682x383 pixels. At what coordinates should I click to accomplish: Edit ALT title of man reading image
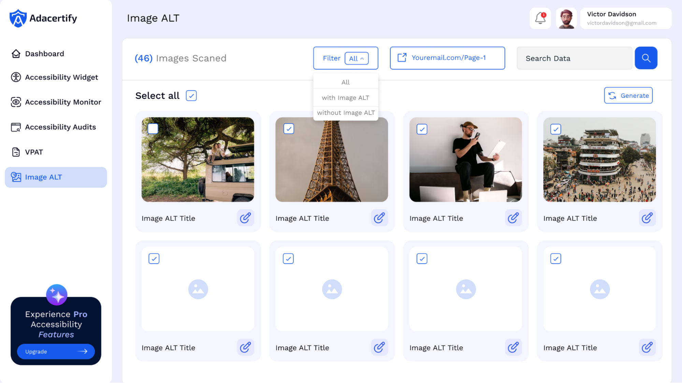click(513, 218)
